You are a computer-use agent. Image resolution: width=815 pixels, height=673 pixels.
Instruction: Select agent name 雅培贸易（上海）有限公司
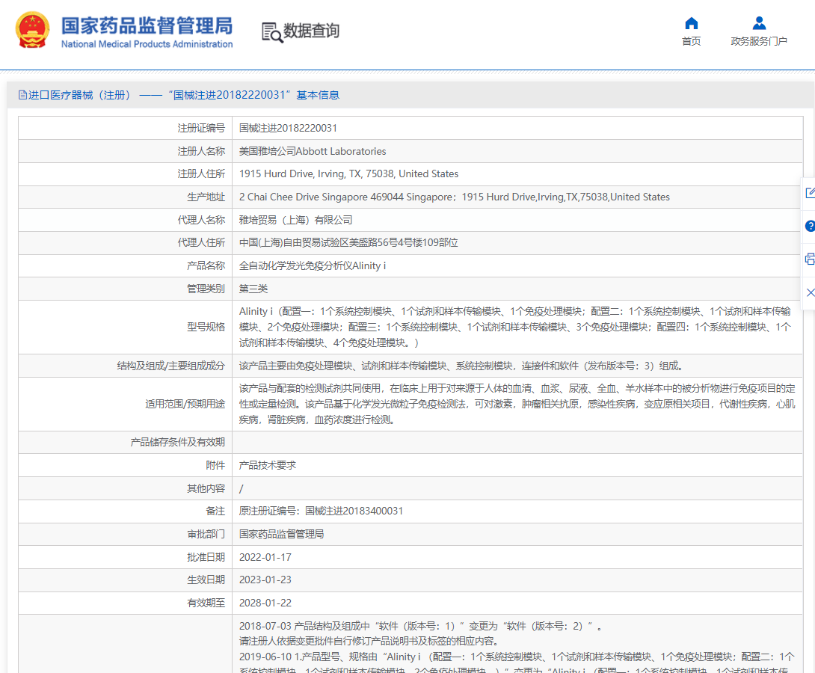click(296, 220)
